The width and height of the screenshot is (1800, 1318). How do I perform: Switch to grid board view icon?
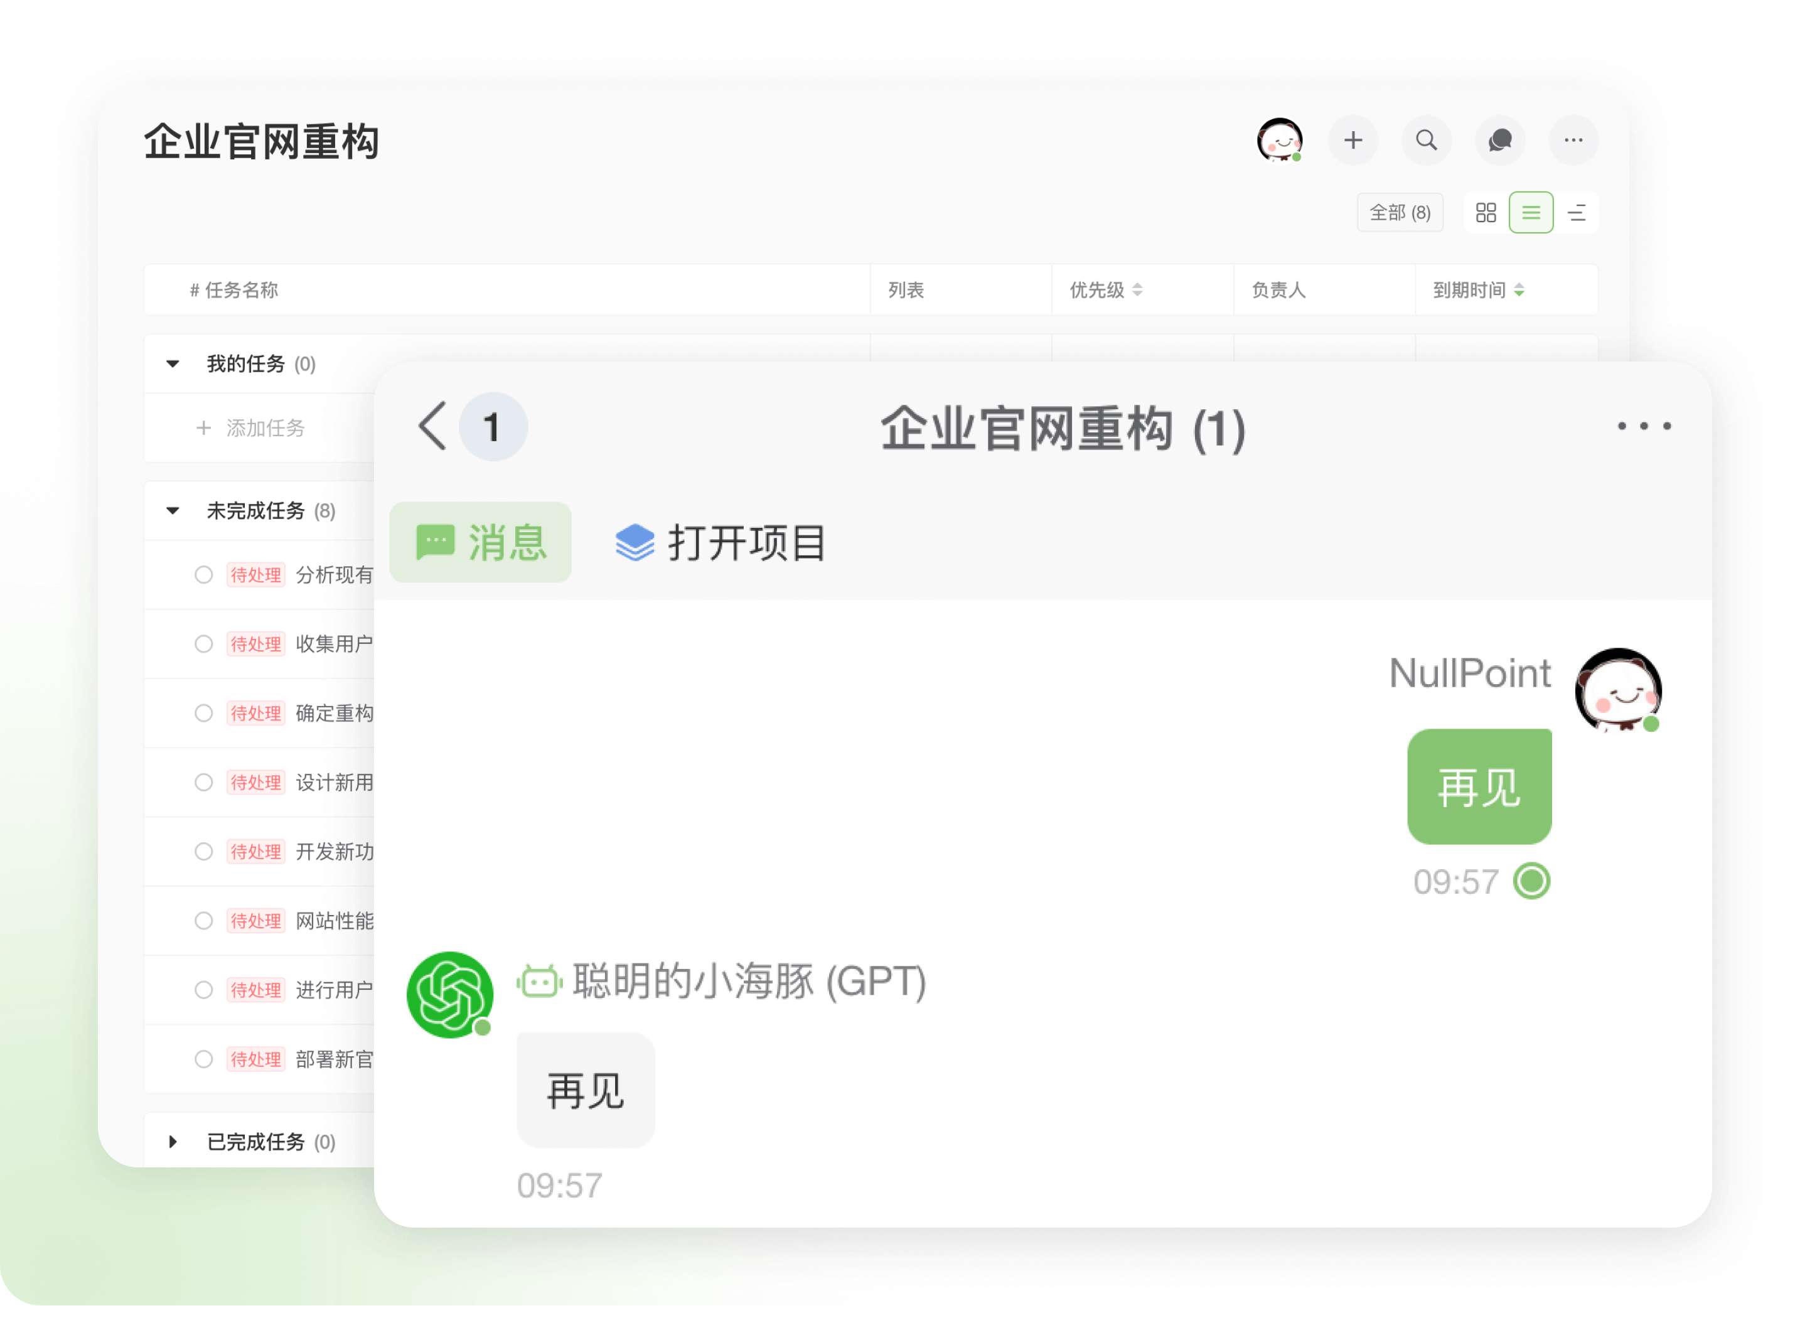[x=1485, y=213]
